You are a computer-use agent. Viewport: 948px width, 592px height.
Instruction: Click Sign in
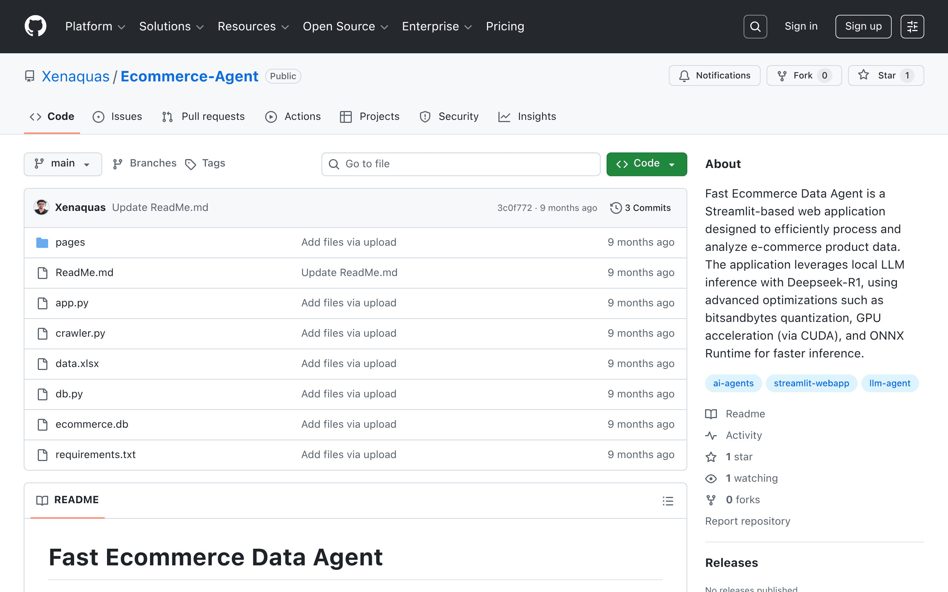coord(801,26)
